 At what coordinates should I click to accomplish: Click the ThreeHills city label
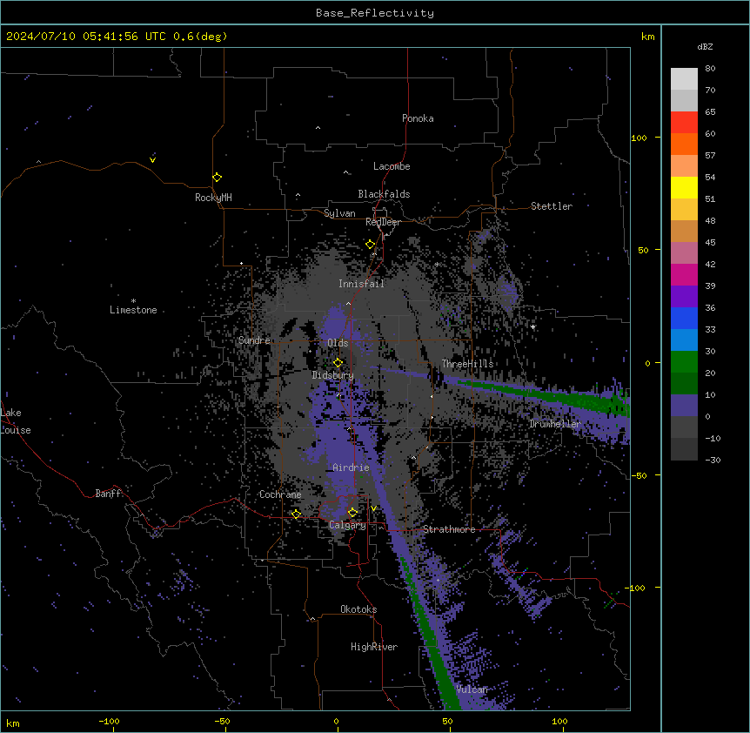tap(467, 364)
